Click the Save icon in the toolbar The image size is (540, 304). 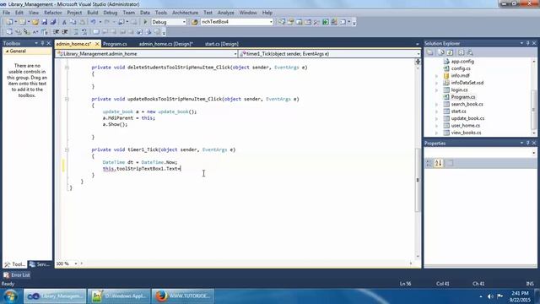point(45,22)
